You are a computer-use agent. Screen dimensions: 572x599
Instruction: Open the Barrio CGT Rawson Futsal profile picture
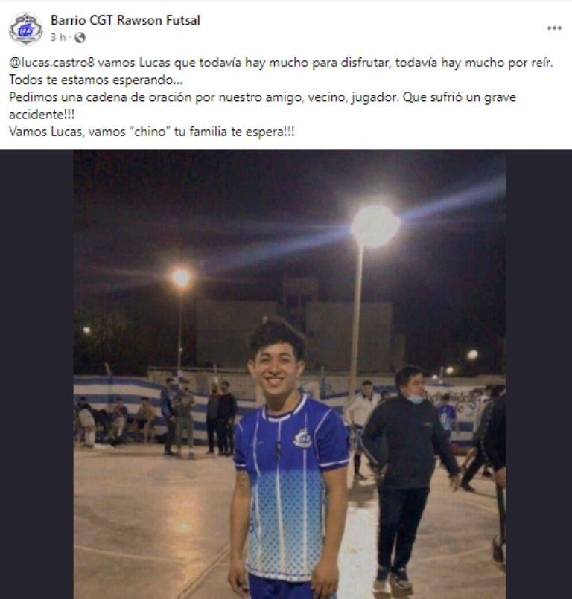tap(25, 29)
